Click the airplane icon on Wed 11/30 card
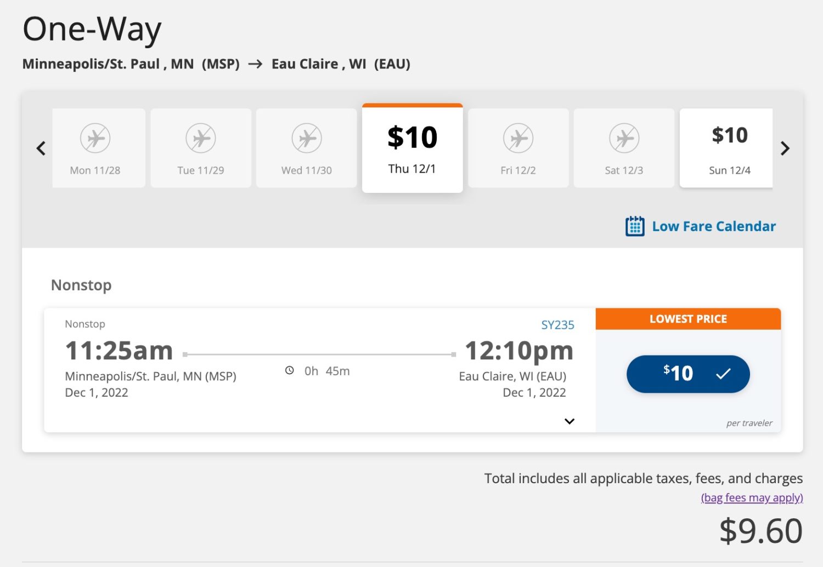823x567 pixels. pos(306,138)
